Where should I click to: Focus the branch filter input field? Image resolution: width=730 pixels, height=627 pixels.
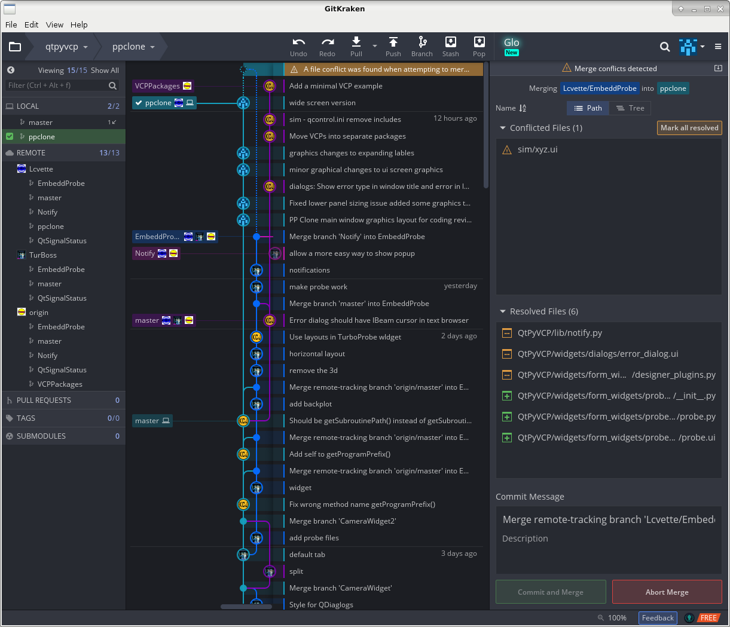point(57,85)
